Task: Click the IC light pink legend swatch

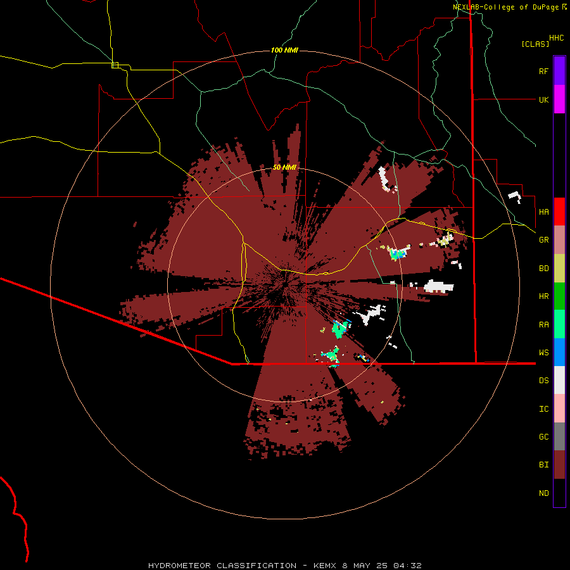Action: click(x=559, y=408)
